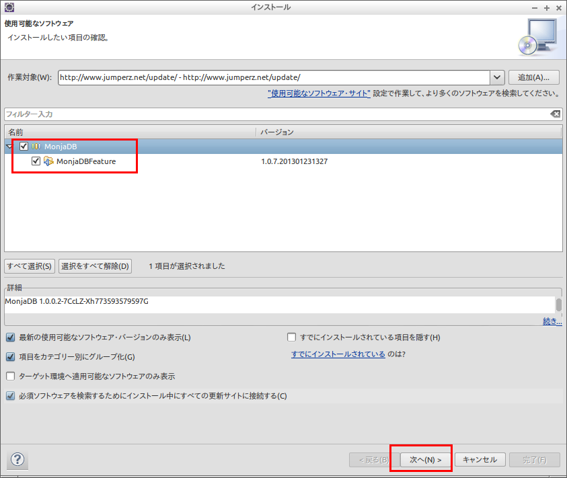The width and height of the screenshot is (567, 478).
Task: Click the インストールしたい項目の確認。 text
Action: pyautogui.click(x=59, y=38)
